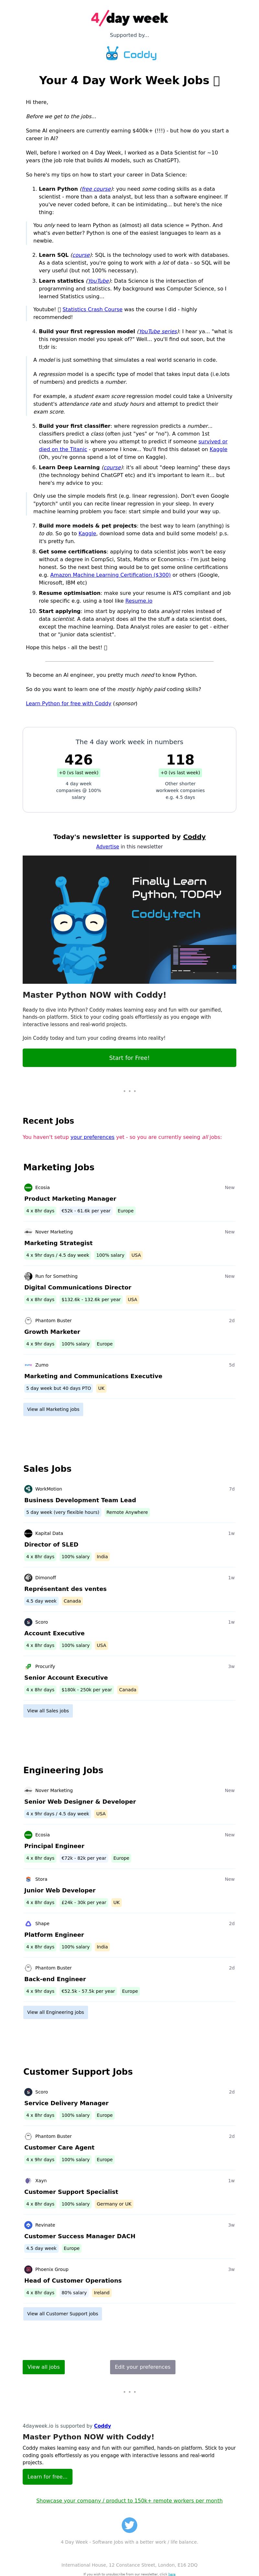Open the Coddy robot banner image
Screen dimensions: 259x2576
coord(129,920)
